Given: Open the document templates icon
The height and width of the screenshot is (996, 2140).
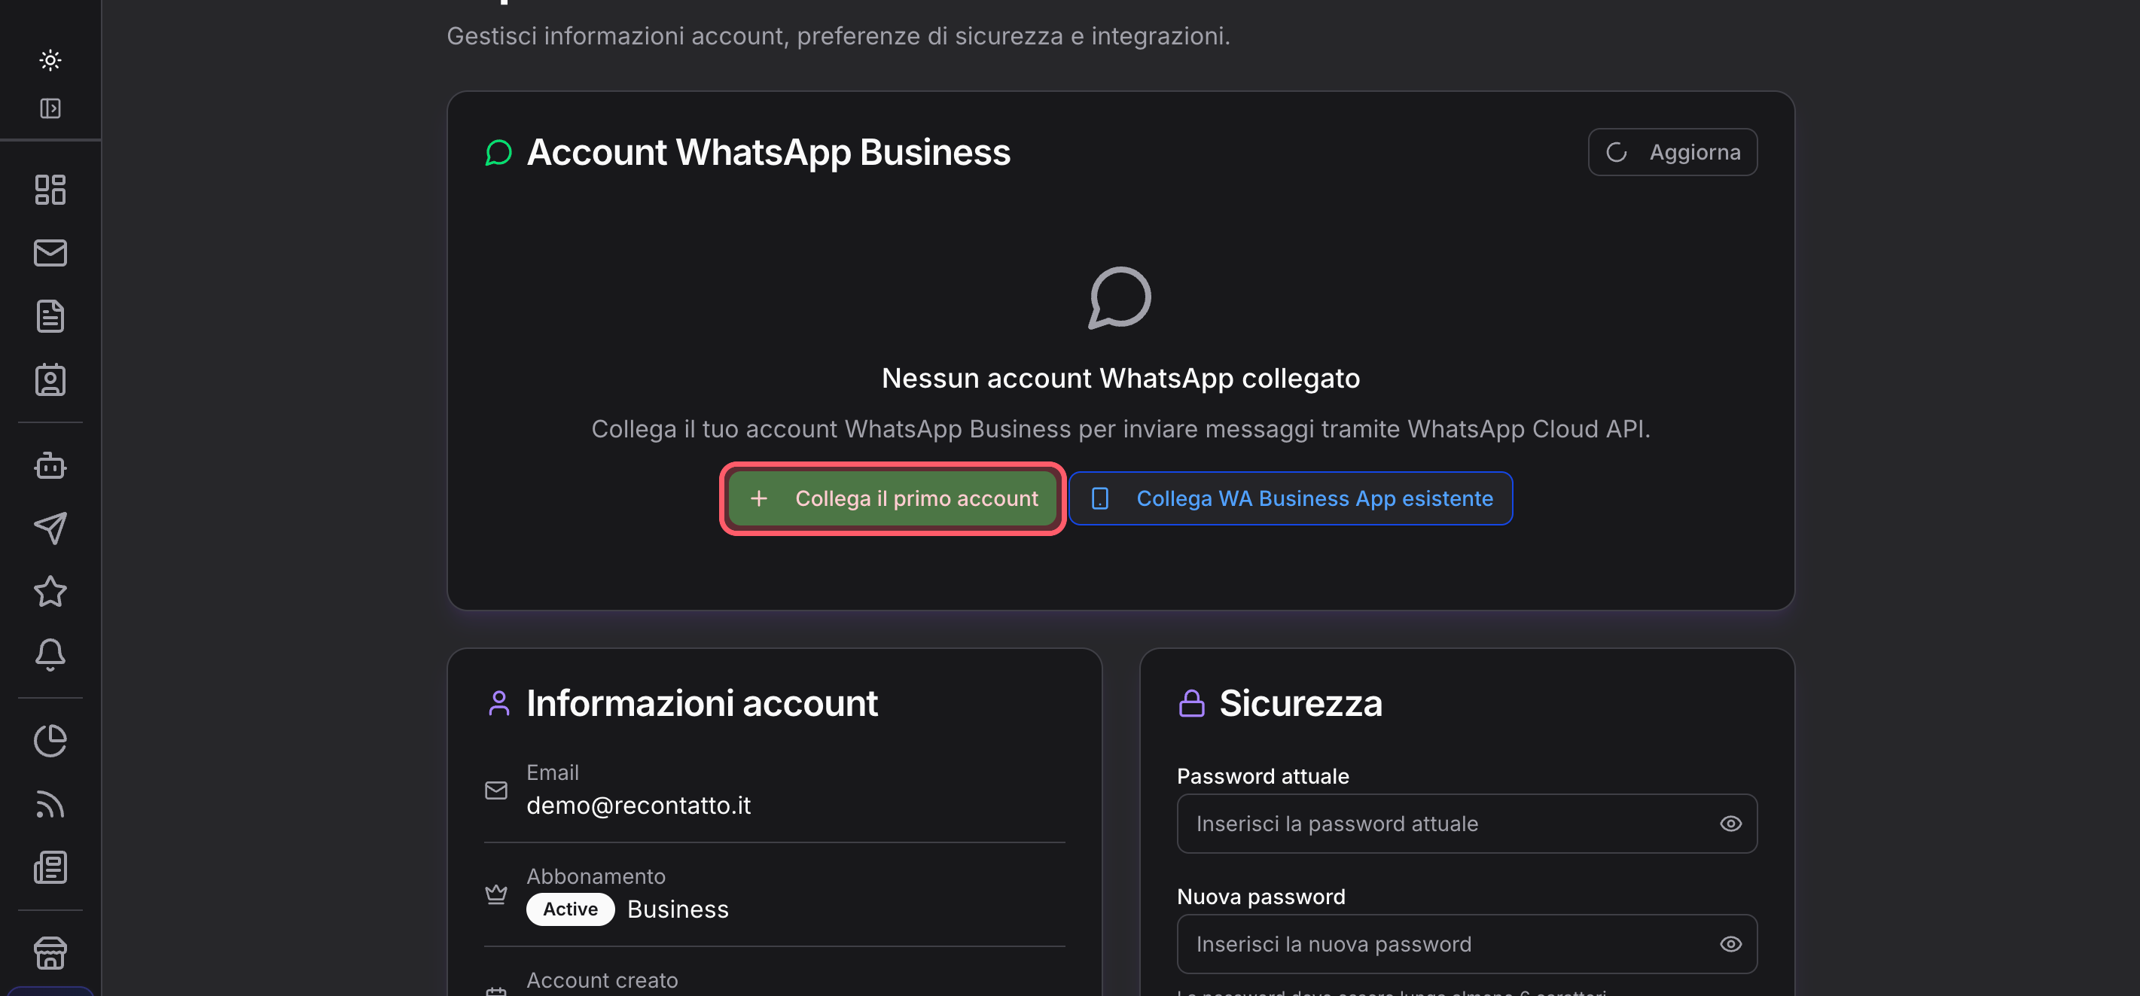Looking at the screenshot, I should pos(50,315).
